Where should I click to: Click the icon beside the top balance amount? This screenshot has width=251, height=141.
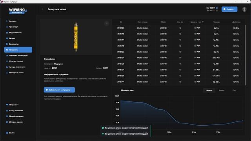(x=217, y=8)
